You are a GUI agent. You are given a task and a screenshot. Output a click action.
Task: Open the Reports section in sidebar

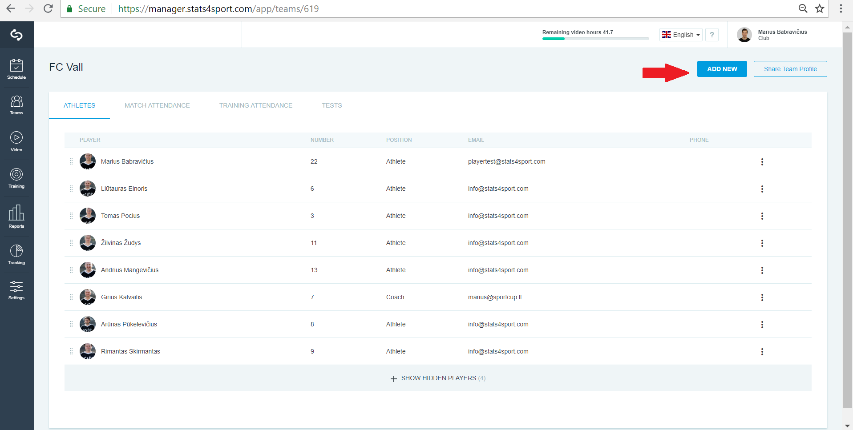(16, 217)
